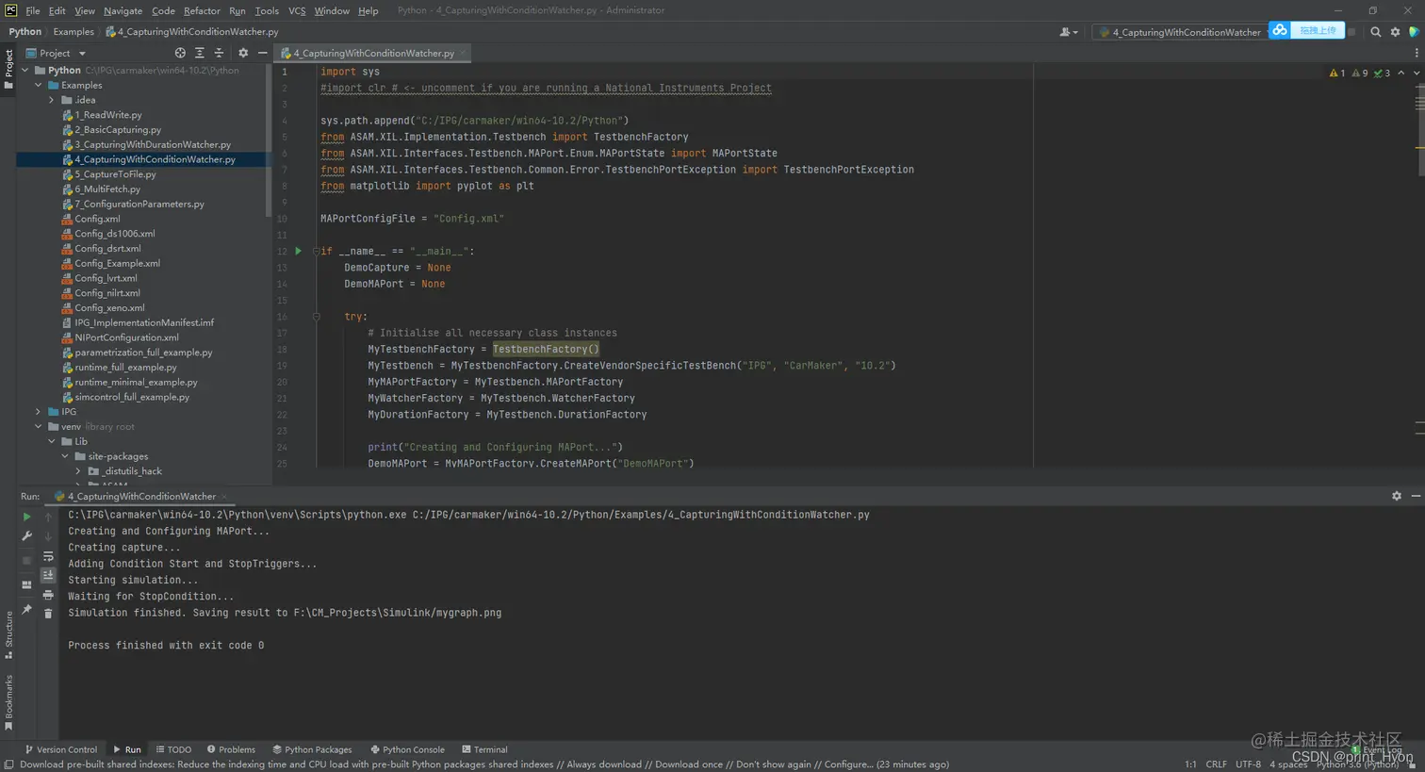Expand the _distutils_hack folder
The width and height of the screenshot is (1425, 772).
pyautogui.click(x=78, y=471)
